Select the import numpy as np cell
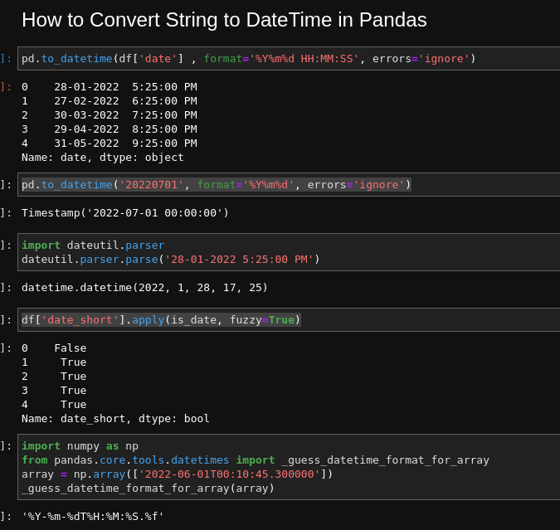Viewport: 560px width, 530px height. [289, 467]
